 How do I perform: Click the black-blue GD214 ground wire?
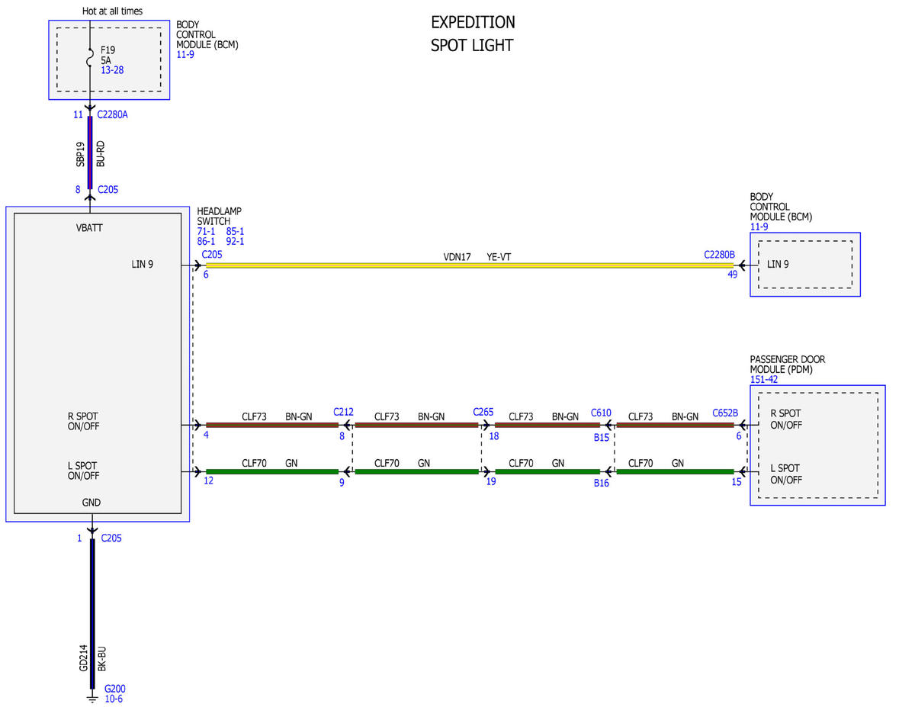tap(91, 613)
